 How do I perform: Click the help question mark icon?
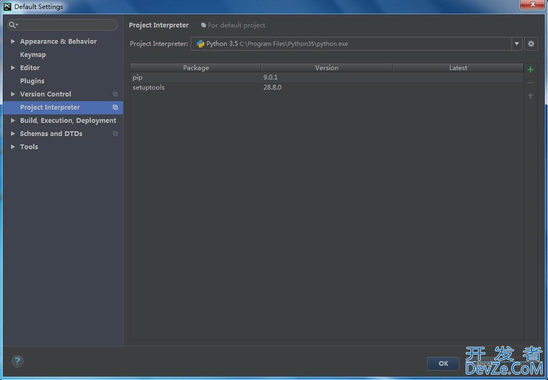(17, 361)
